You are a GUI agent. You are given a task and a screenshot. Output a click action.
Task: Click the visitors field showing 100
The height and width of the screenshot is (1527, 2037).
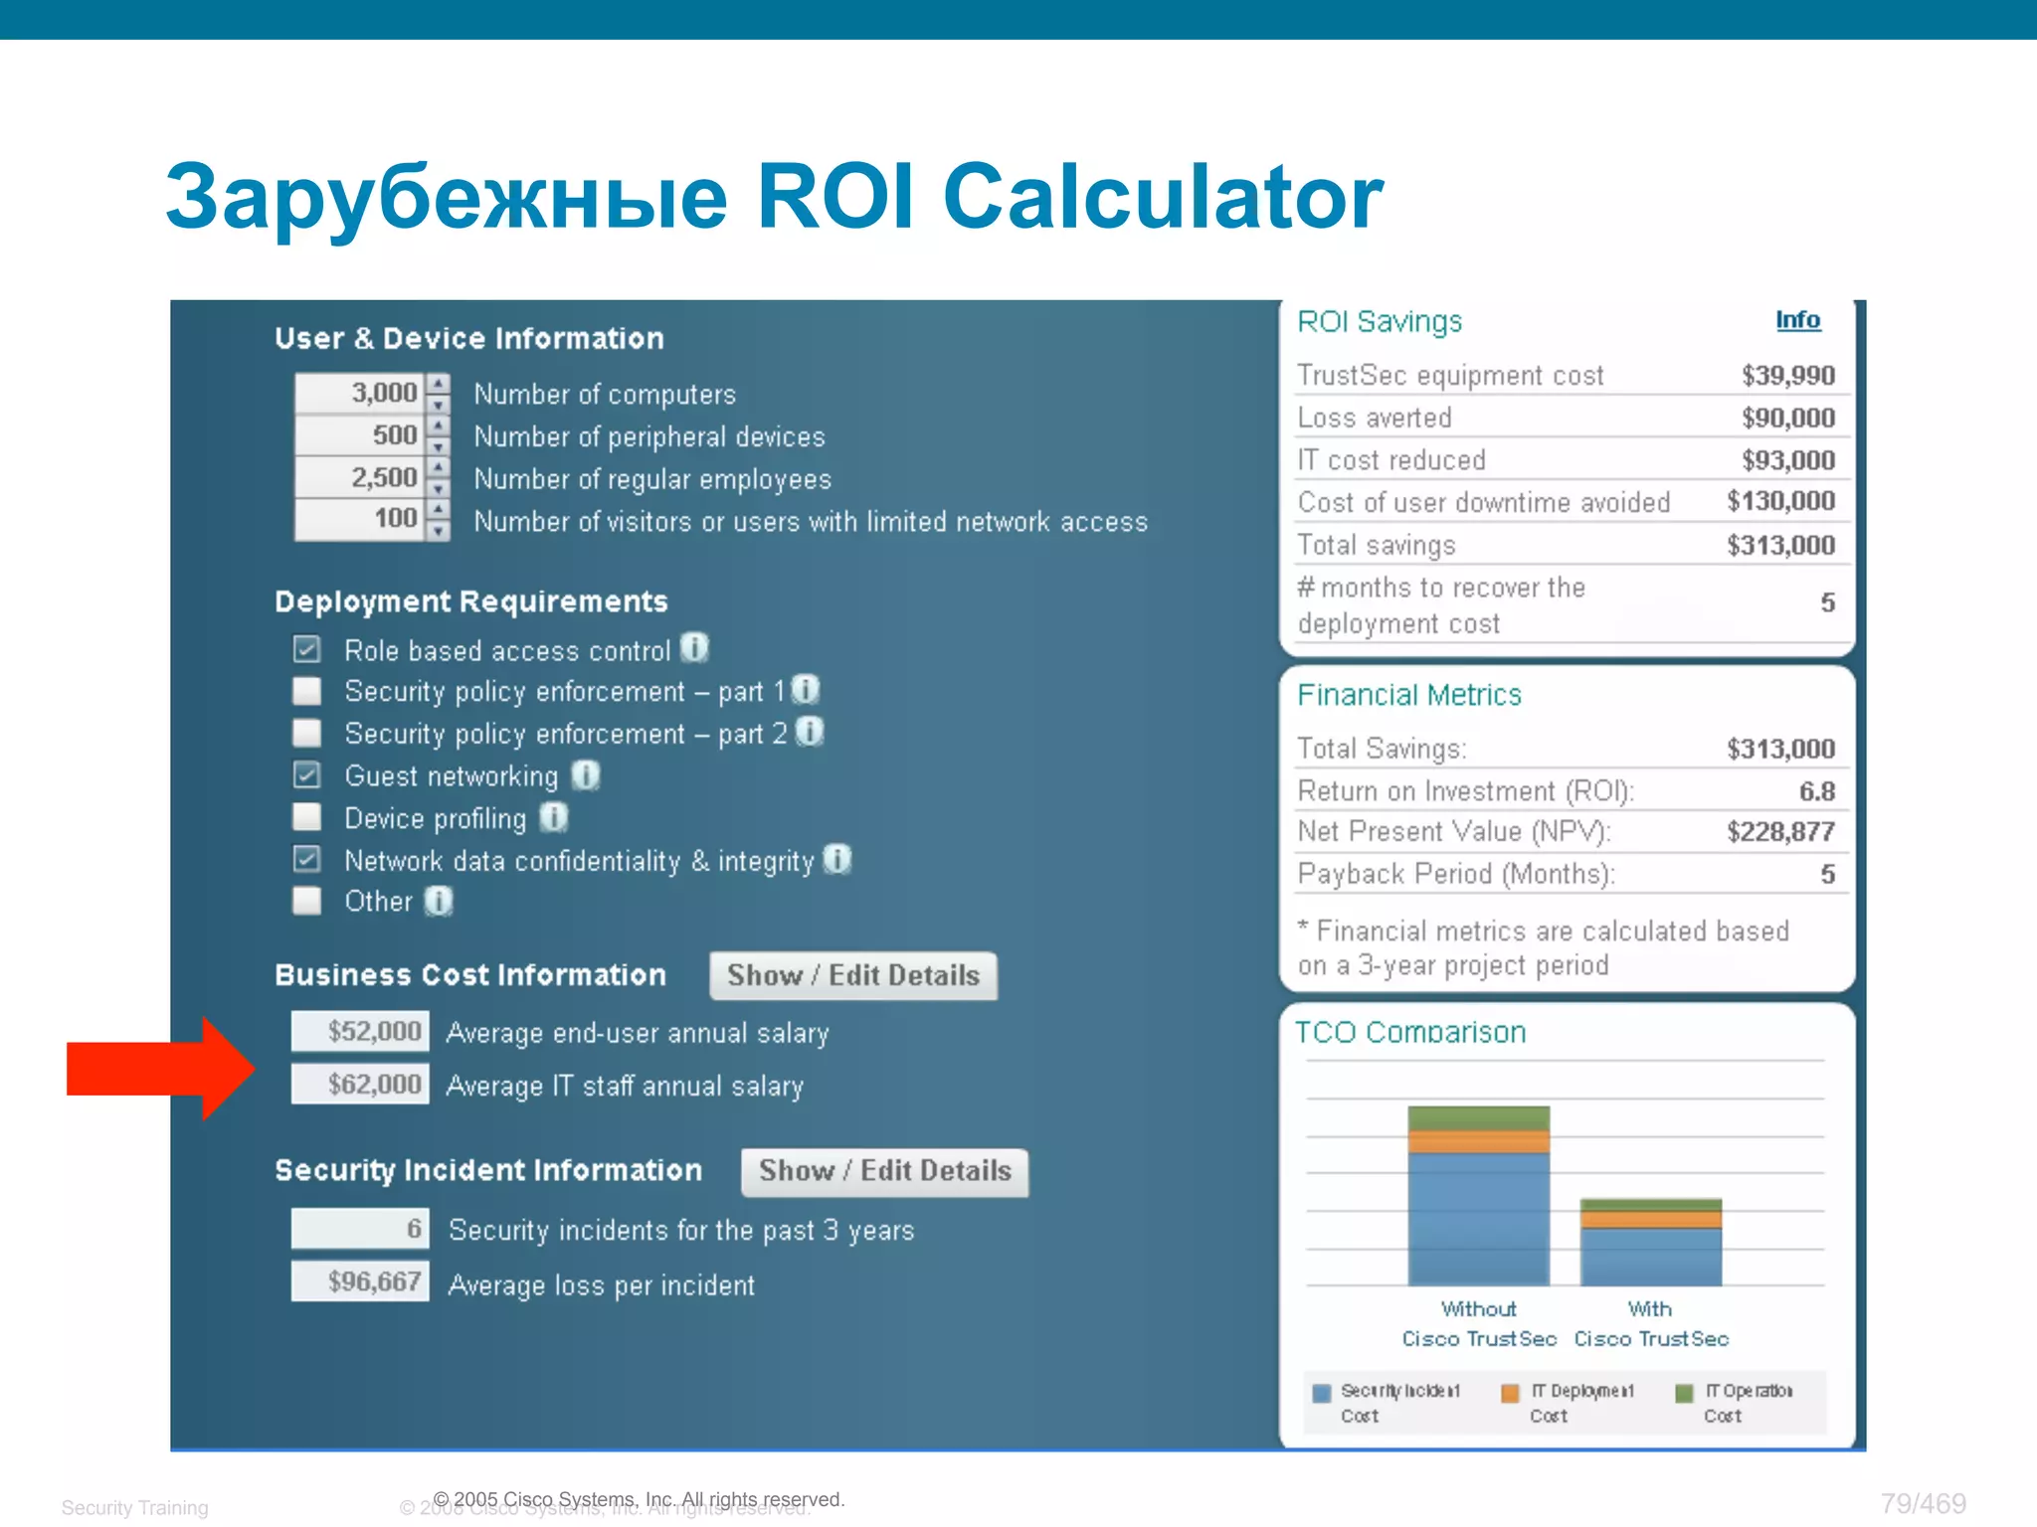click(360, 519)
